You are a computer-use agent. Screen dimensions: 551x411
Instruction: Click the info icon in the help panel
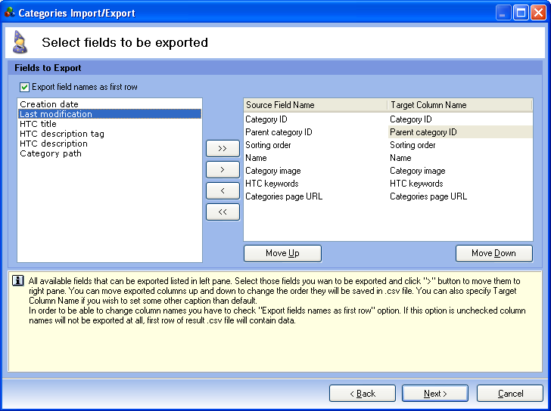coord(18,280)
